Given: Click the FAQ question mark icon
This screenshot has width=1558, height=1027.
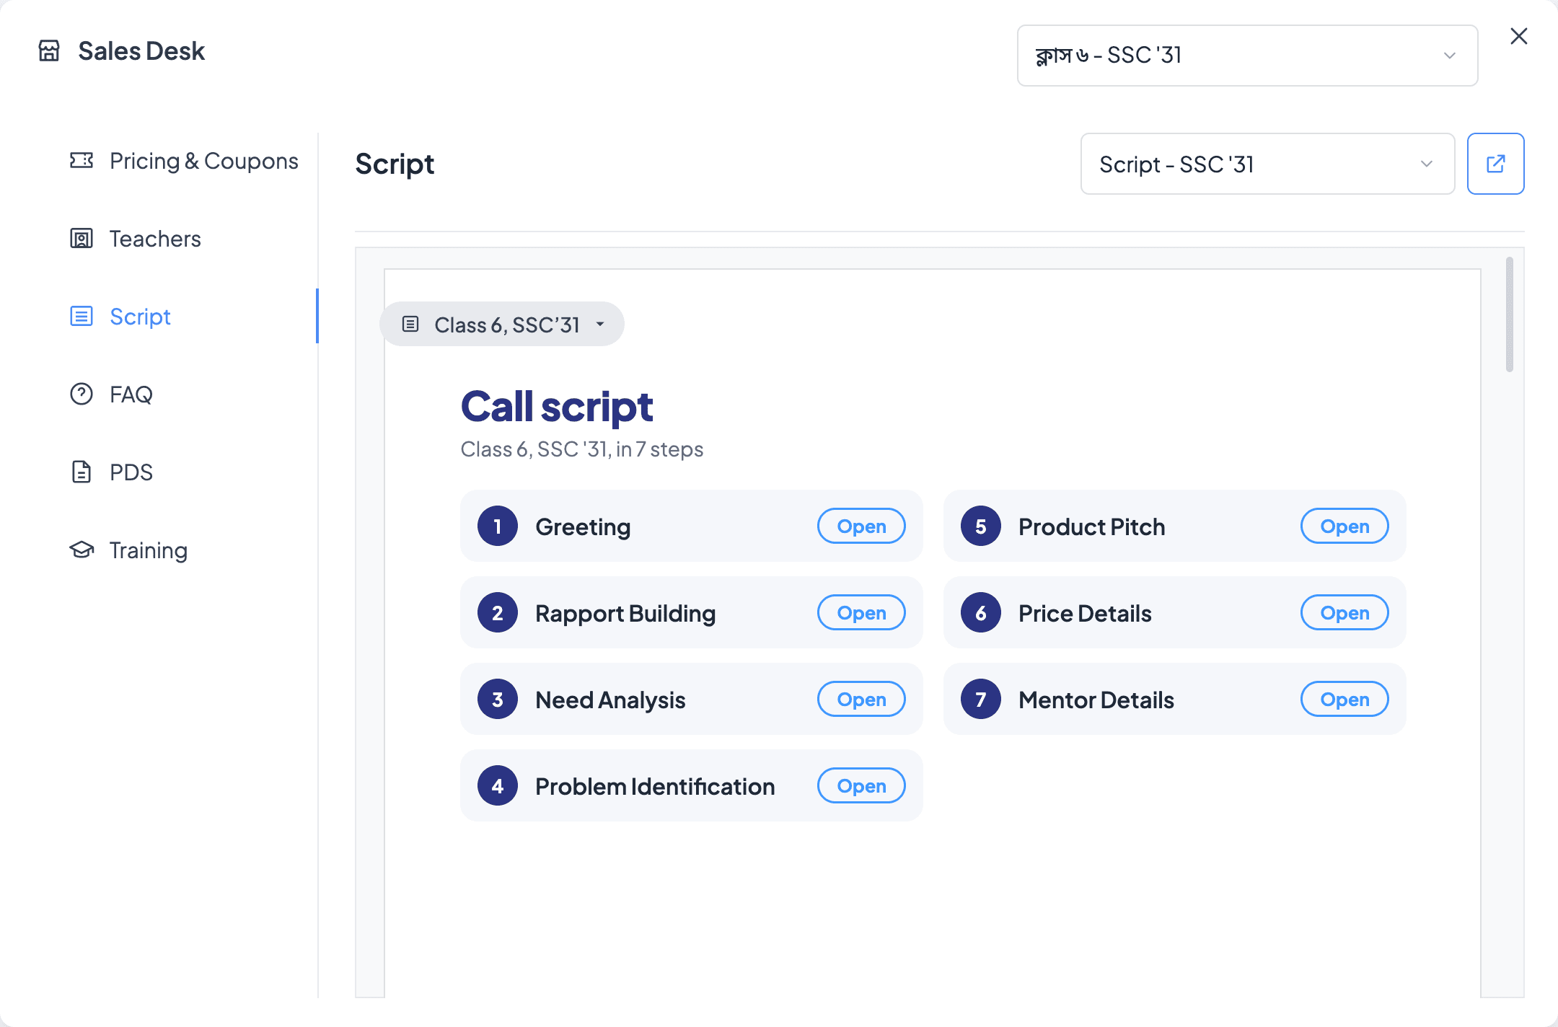Looking at the screenshot, I should (82, 394).
